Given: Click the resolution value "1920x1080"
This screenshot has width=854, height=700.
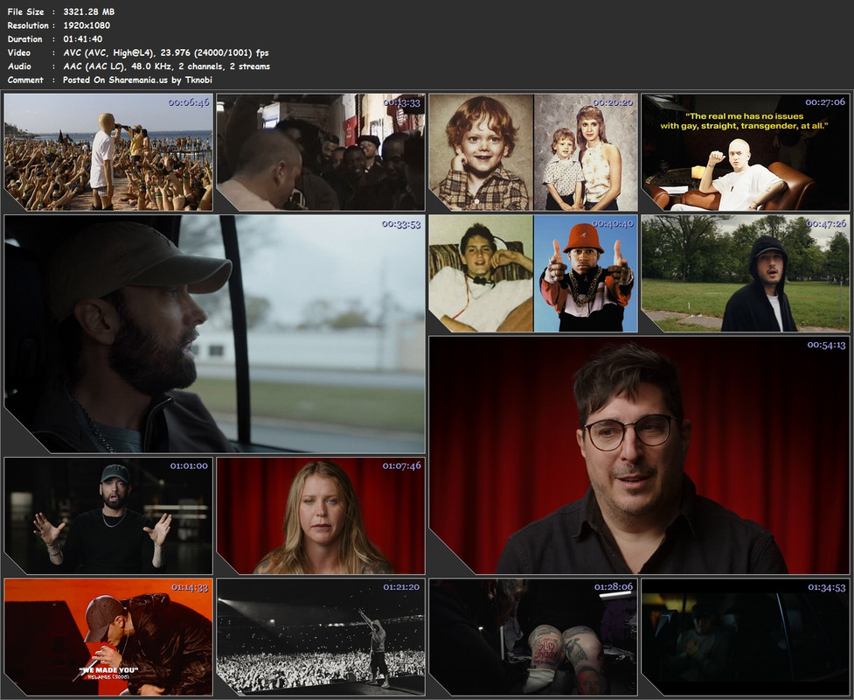Looking at the screenshot, I should click(x=87, y=25).
